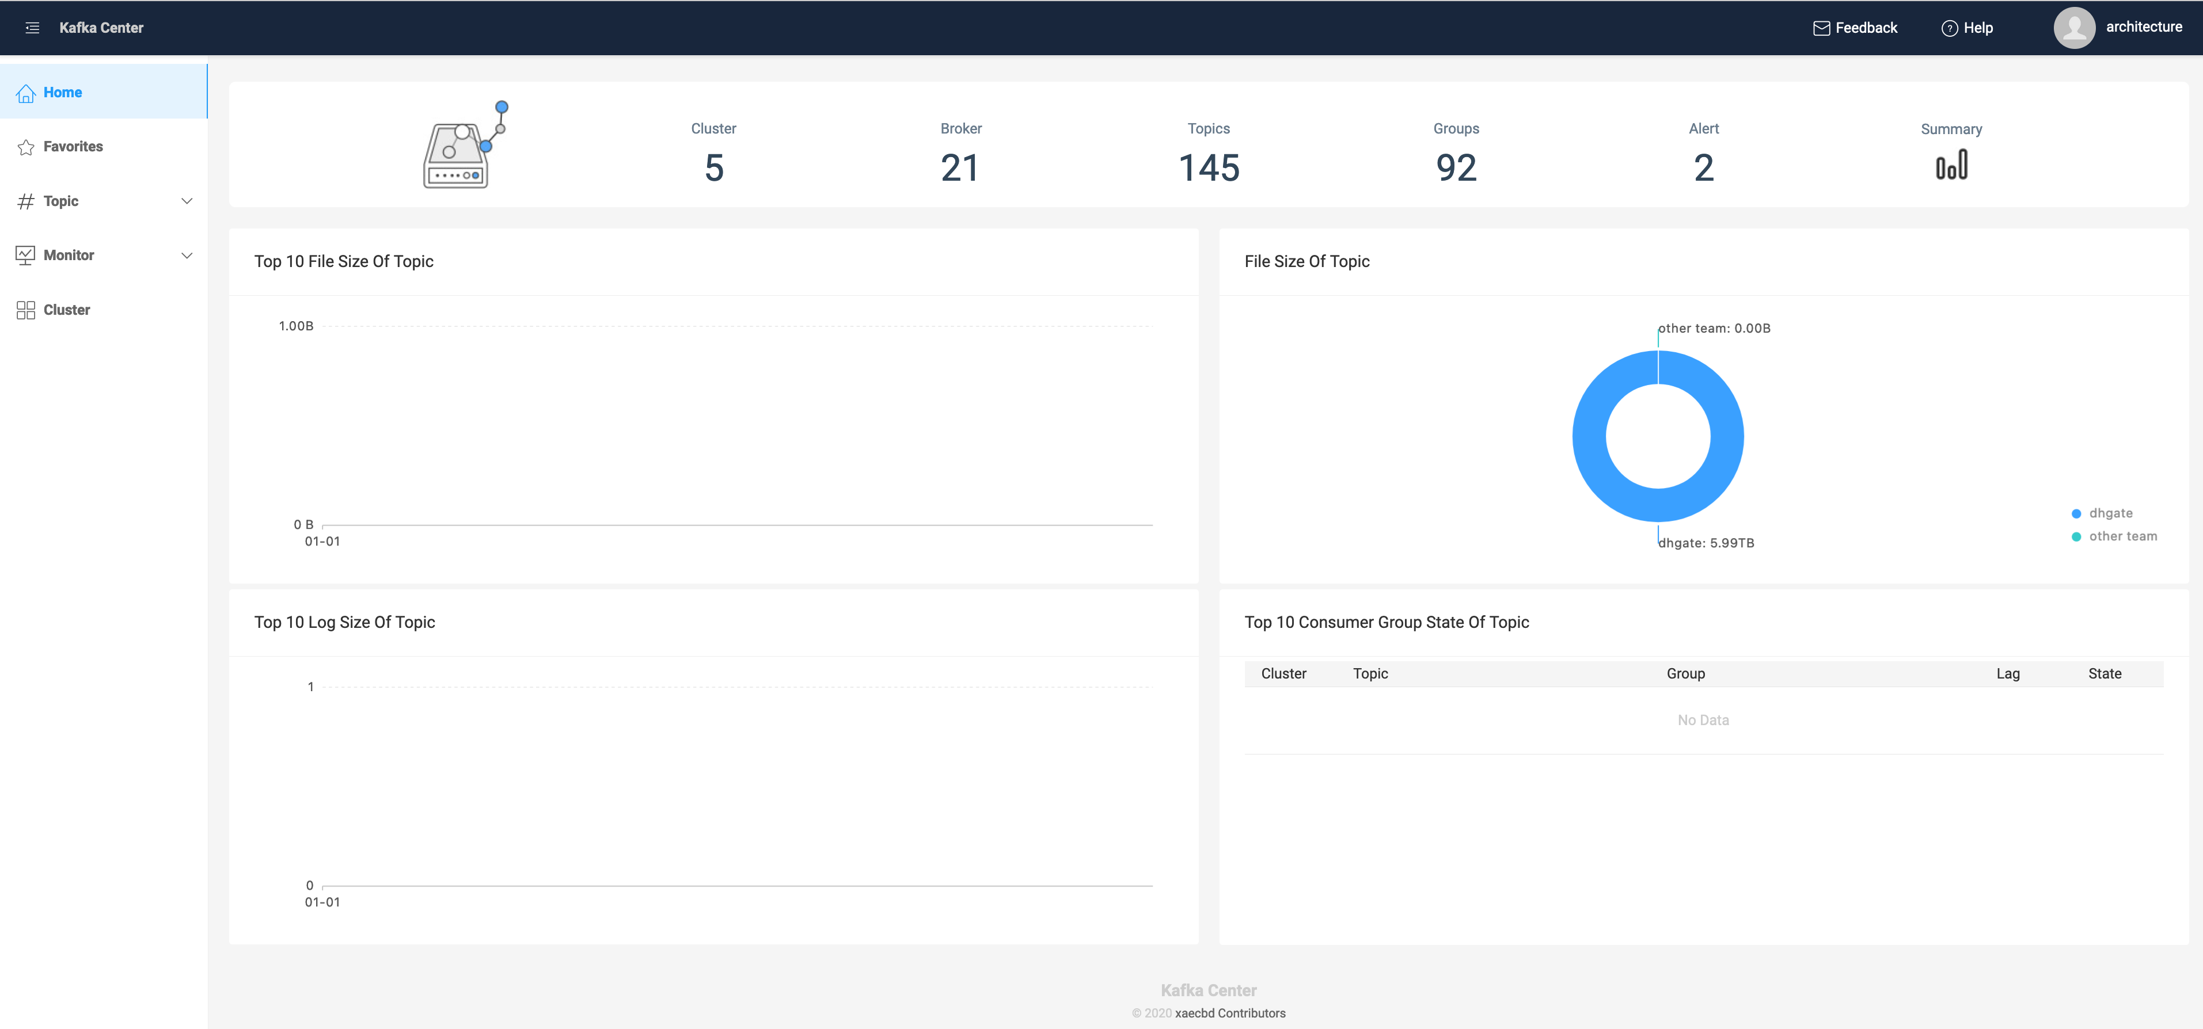Open the Home menu item
This screenshot has height=1029, width=2203.
pos(104,92)
